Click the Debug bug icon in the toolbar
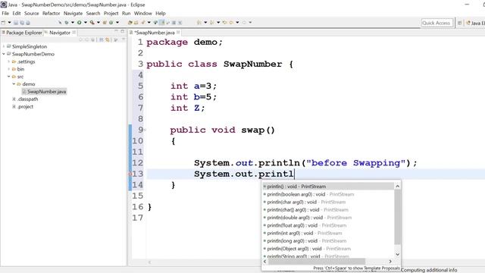Image resolution: width=485 pixels, height=273 pixels. coord(66,23)
